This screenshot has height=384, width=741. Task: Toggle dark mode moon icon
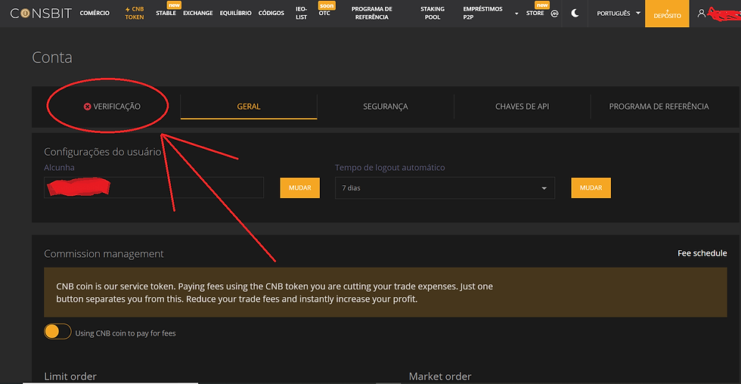(x=575, y=13)
